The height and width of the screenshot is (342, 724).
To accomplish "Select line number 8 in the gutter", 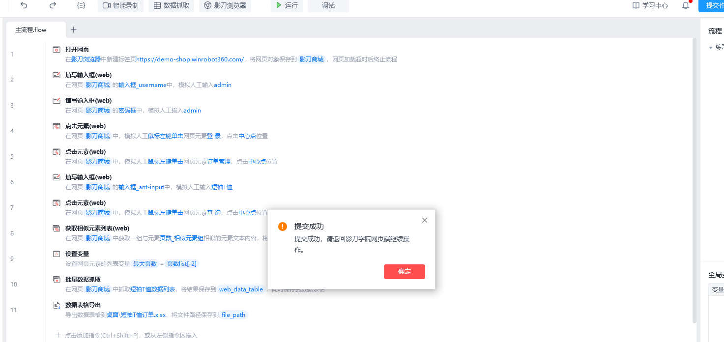I will (12, 233).
